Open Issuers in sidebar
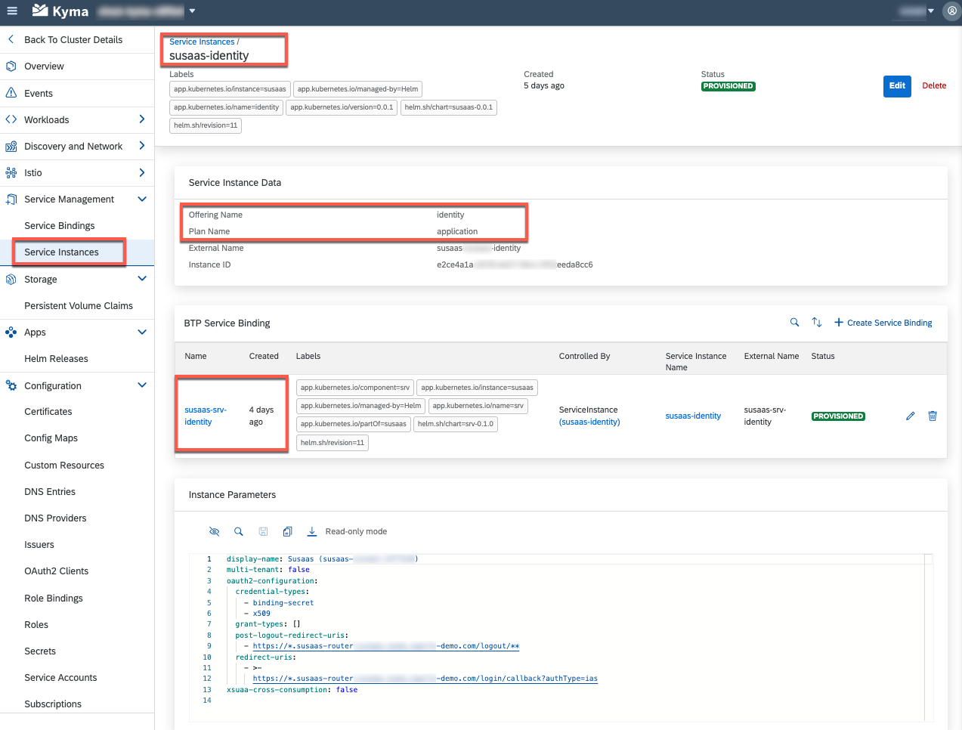The image size is (962, 730). tap(39, 545)
